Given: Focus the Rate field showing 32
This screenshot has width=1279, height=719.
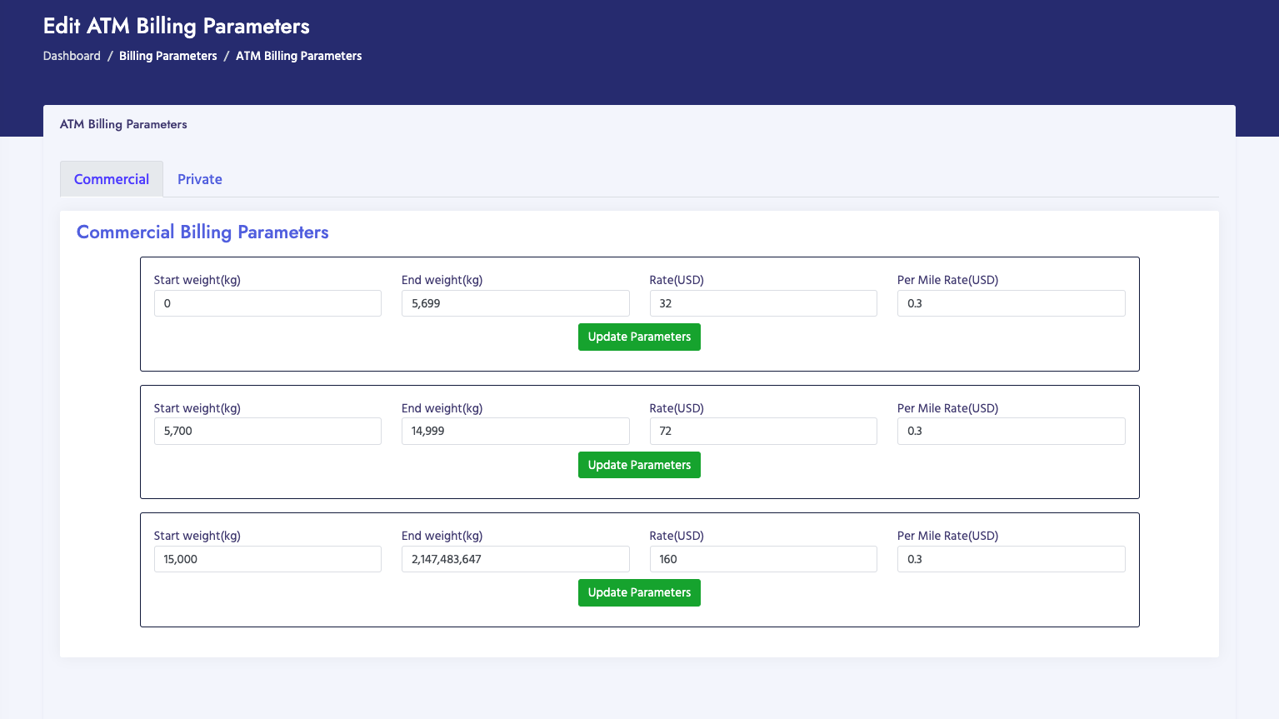Looking at the screenshot, I should coord(762,303).
